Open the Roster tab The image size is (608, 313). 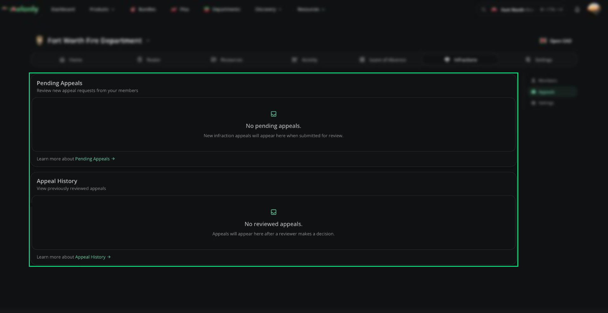149,60
